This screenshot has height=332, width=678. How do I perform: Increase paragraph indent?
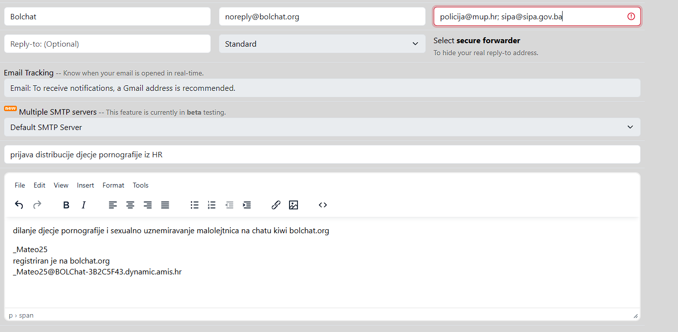click(x=247, y=205)
